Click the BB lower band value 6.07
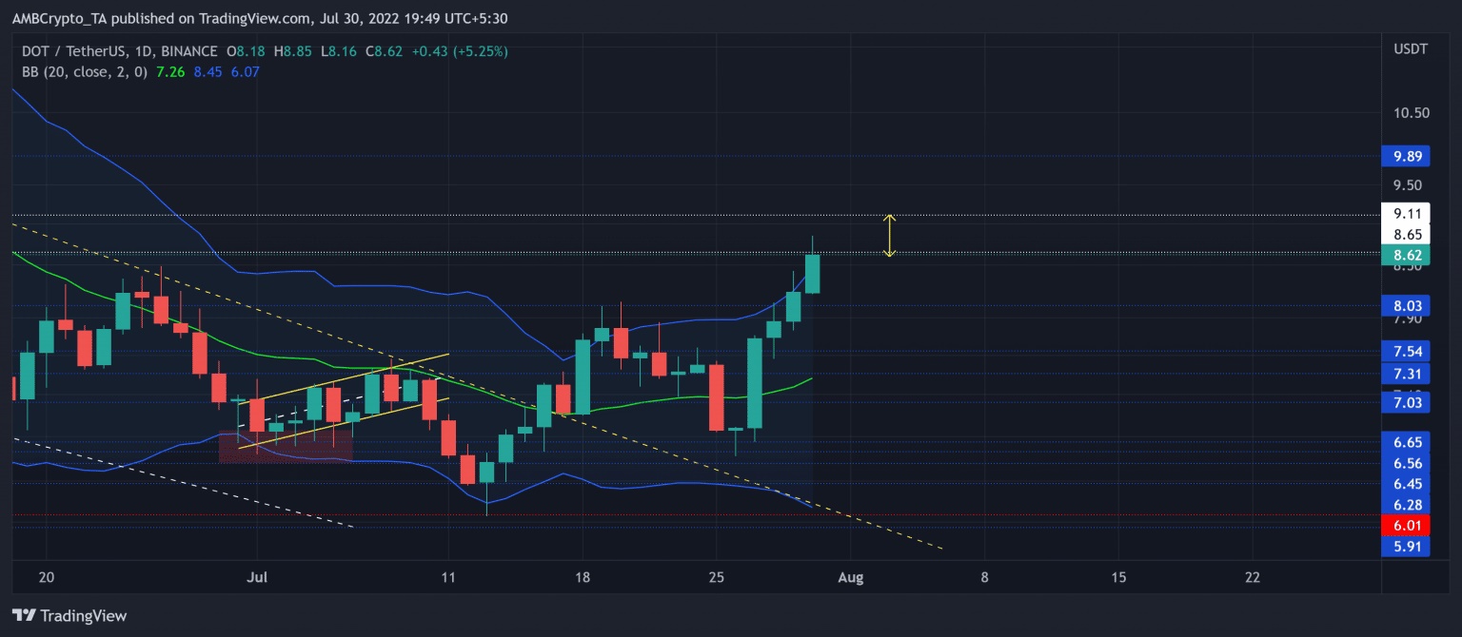This screenshot has height=637, width=1462. click(x=245, y=71)
